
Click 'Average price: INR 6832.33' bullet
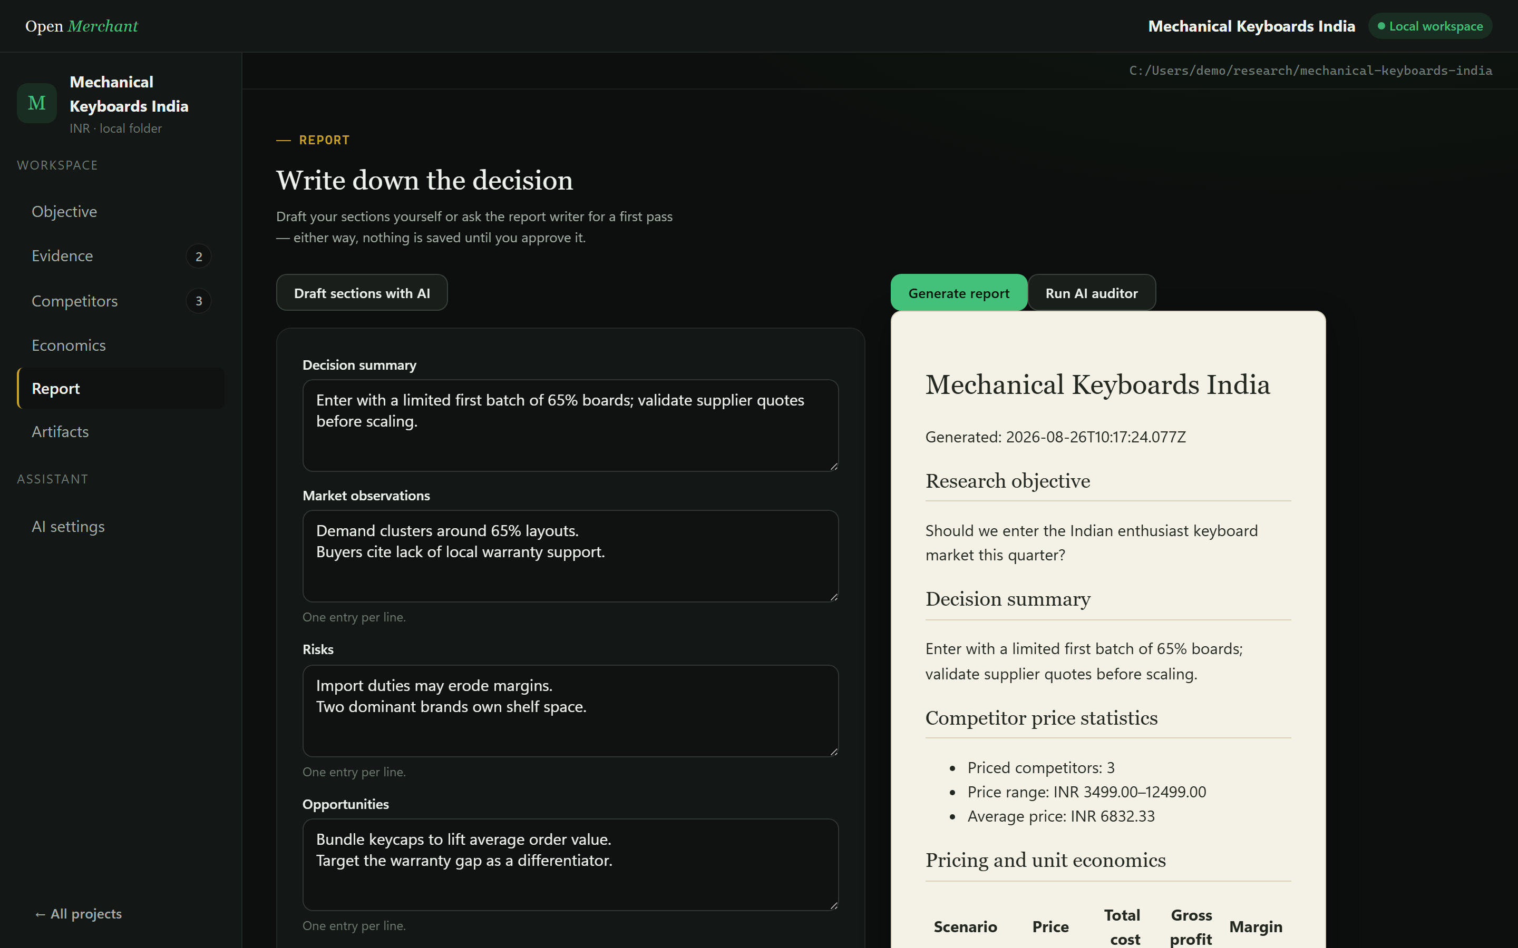coord(1060,816)
